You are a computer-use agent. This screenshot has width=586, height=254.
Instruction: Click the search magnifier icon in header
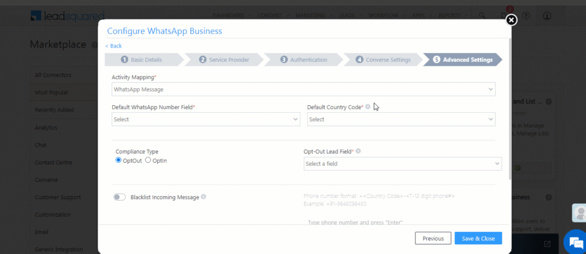coord(482,15)
